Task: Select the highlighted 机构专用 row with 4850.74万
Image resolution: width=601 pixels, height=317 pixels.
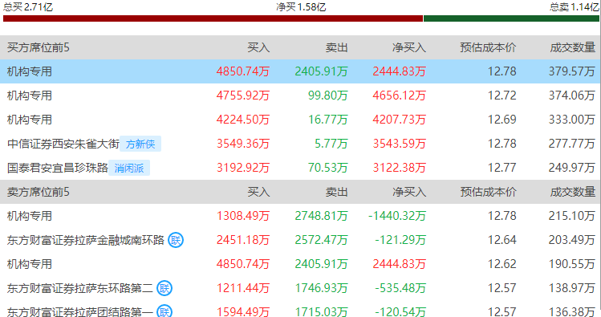Action: (x=300, y=71)
